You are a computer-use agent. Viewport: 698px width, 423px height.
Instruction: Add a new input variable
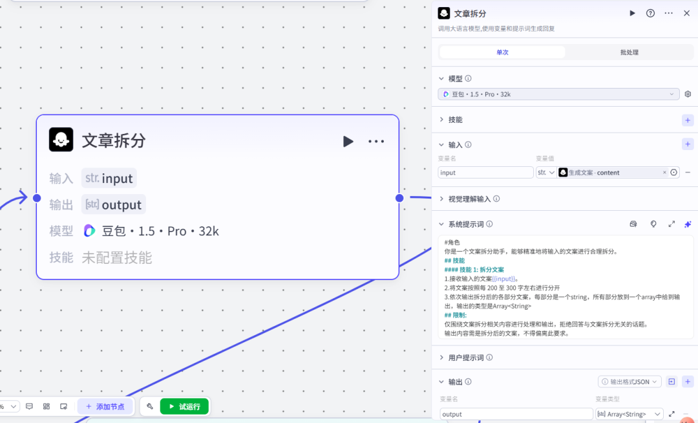[x=688, y=144]
